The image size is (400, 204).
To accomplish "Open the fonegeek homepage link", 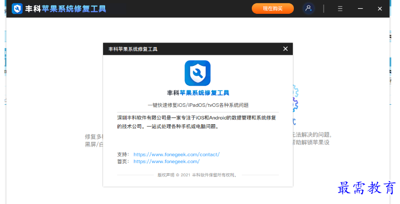I will pos(167,162).
